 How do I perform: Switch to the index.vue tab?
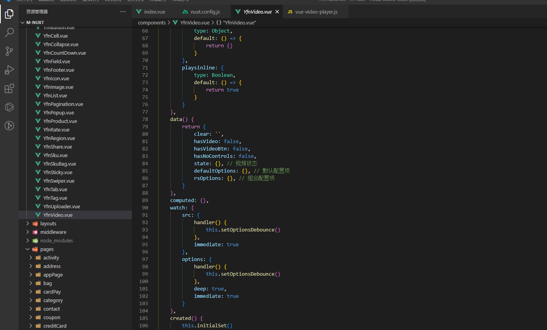pyautogui.click(x=154, y=12)
